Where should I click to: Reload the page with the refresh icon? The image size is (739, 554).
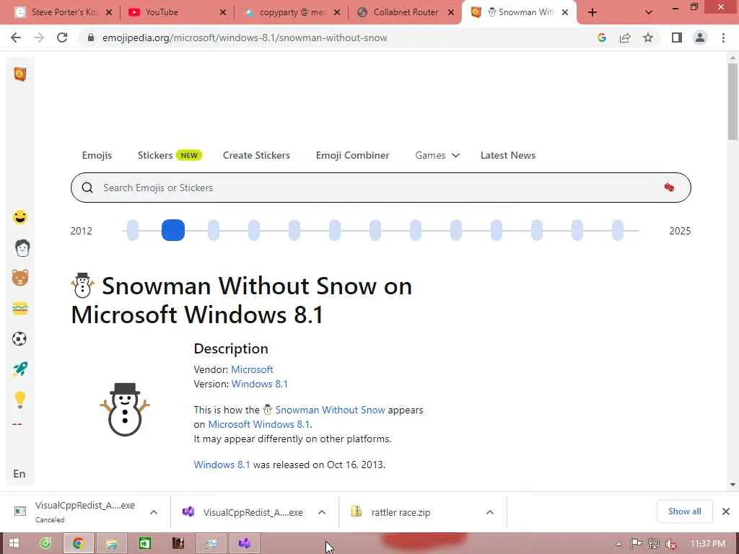(62, 38)
